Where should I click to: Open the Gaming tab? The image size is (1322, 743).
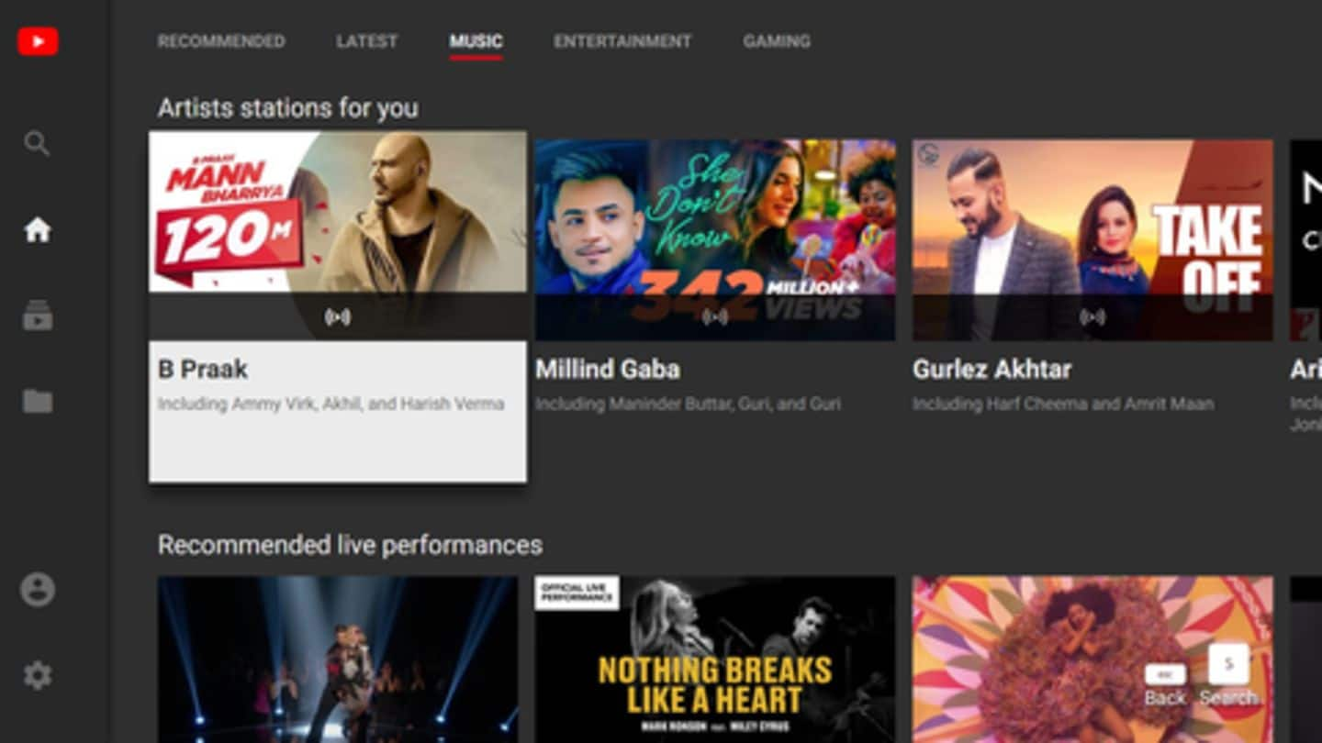click(777, 41)
